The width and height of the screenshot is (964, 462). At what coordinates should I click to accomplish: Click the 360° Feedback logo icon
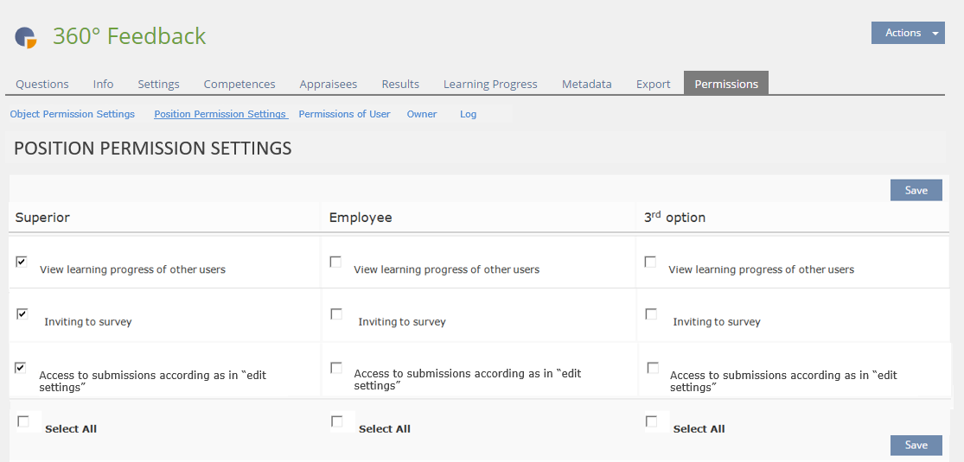(x=26, y=37)
